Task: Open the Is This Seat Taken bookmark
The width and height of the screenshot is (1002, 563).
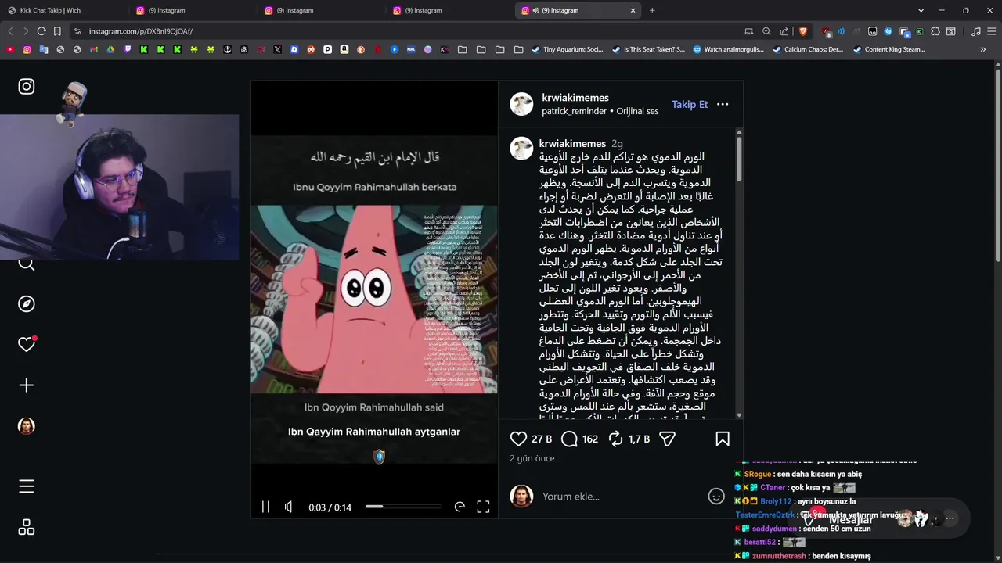Action: [648, 49]
